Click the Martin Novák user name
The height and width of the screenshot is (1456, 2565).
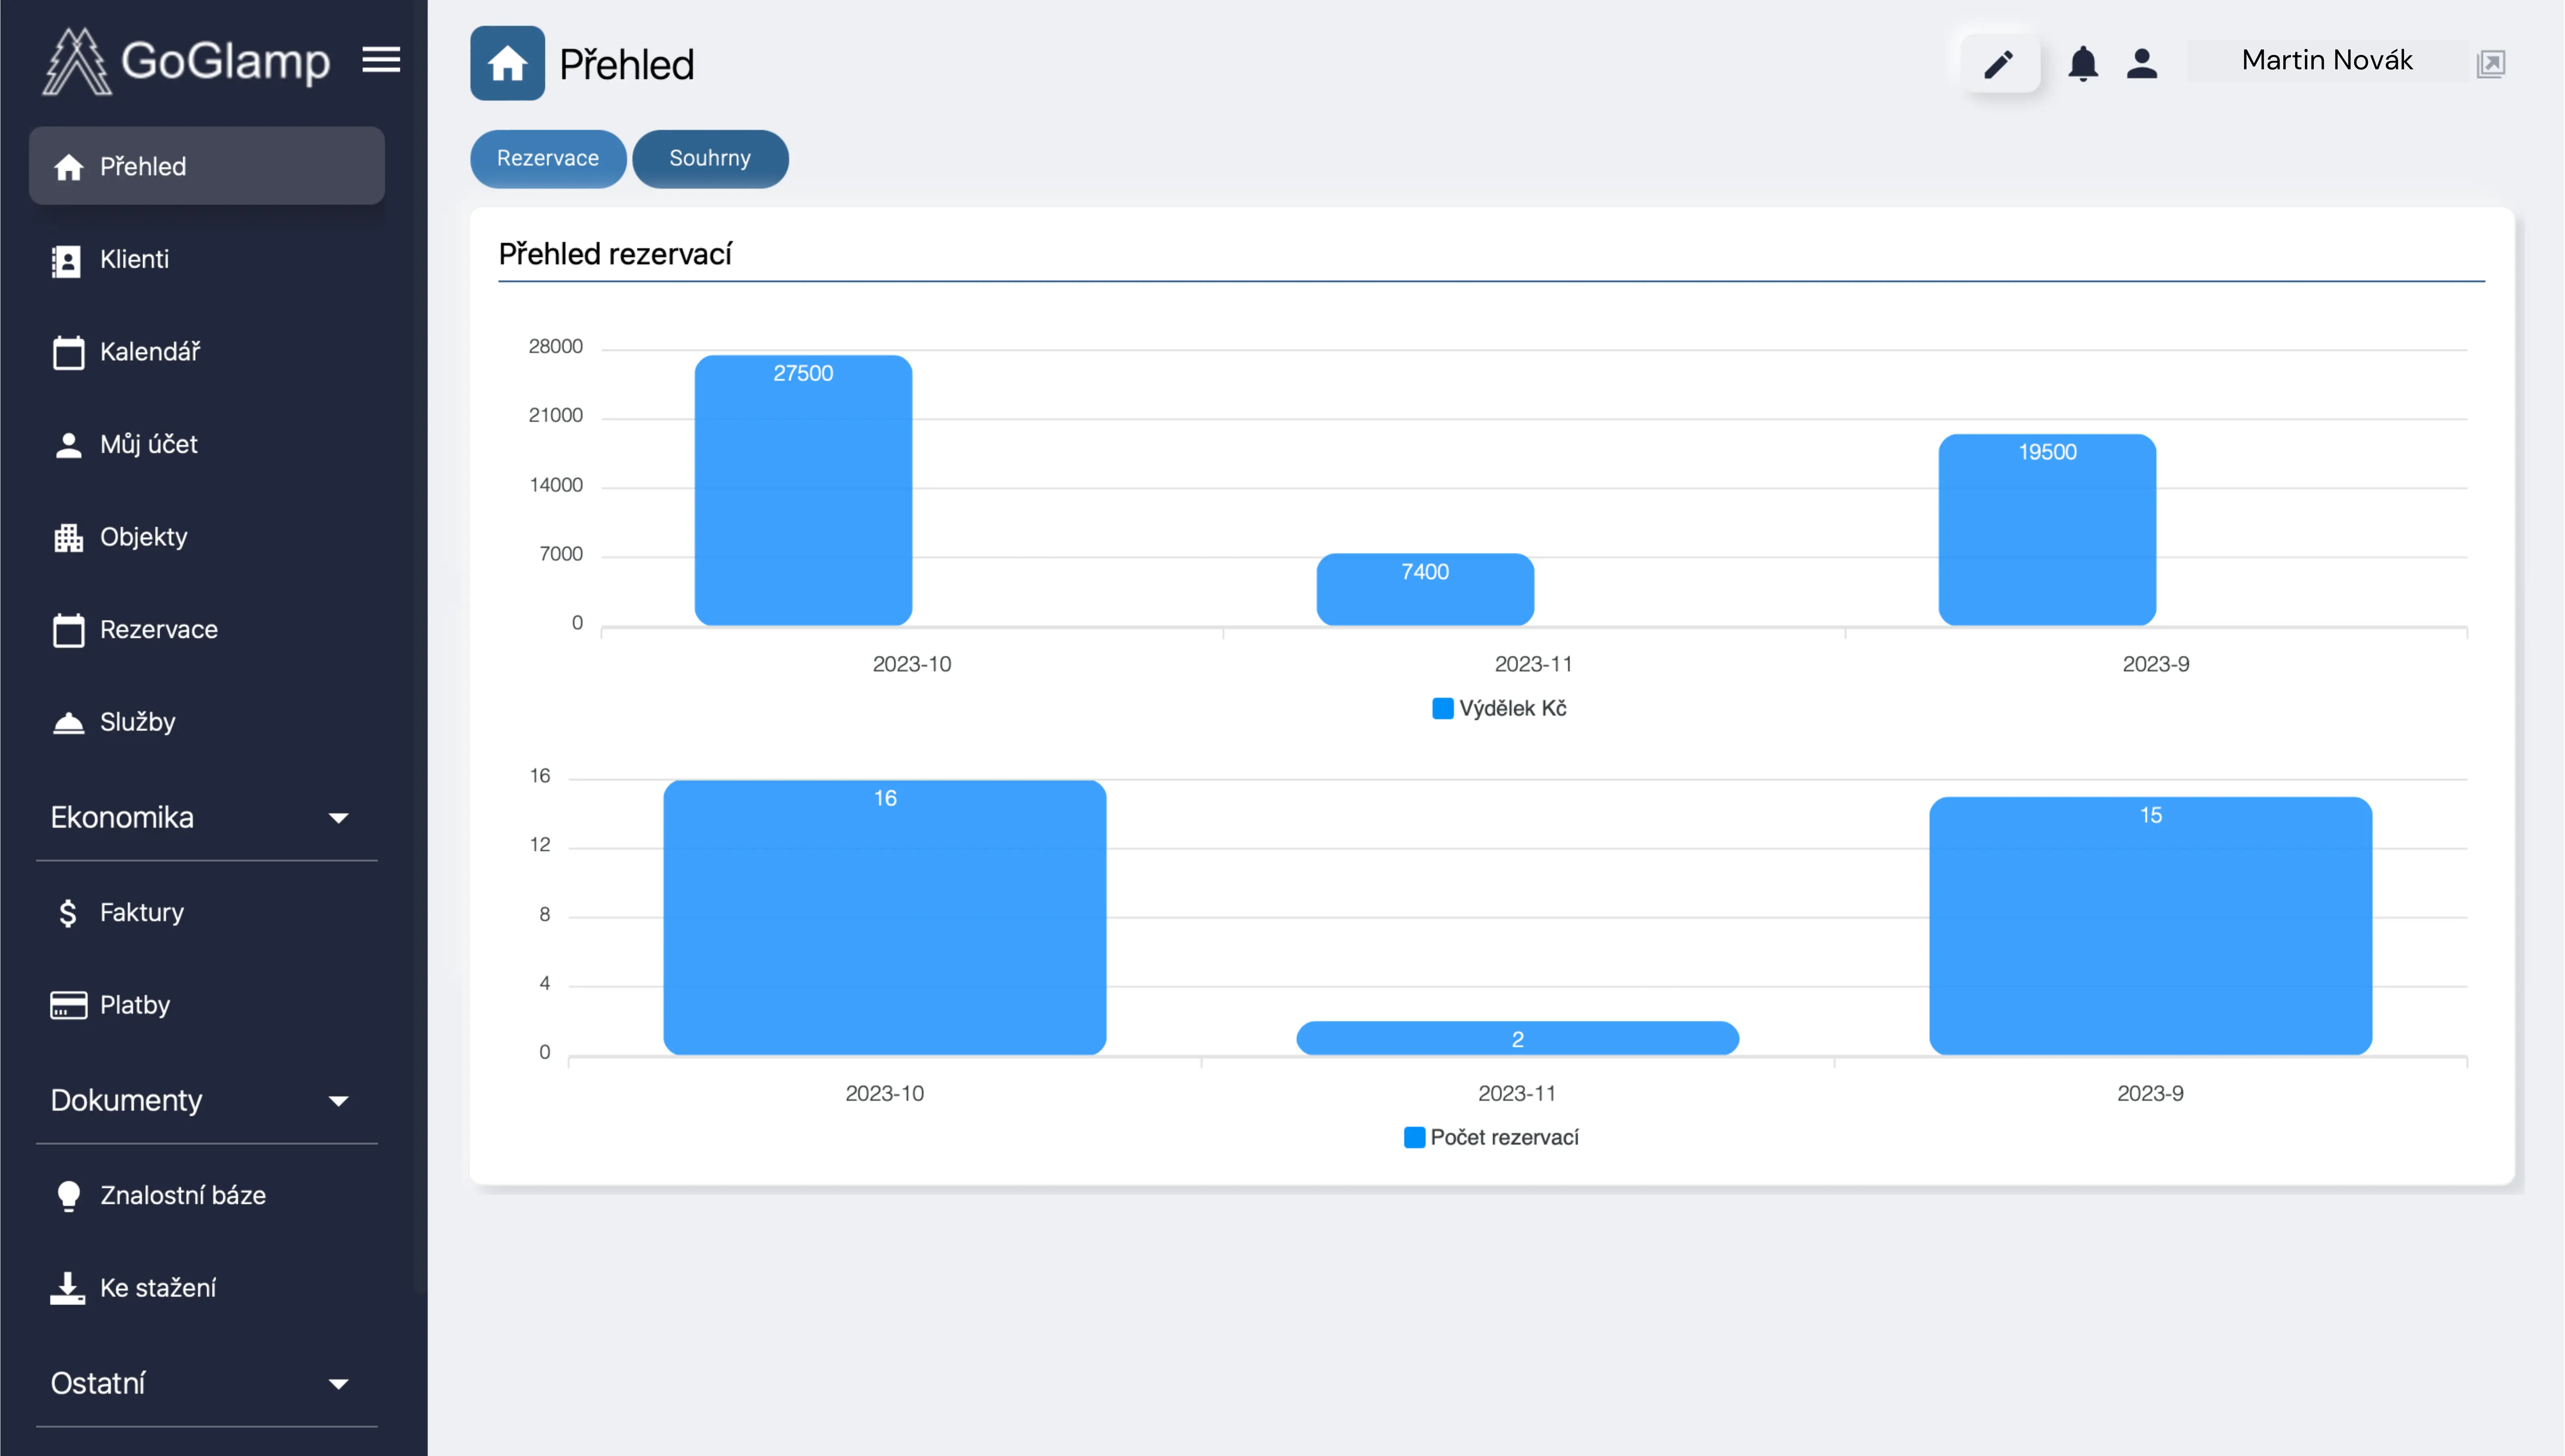click(2327, 61)
